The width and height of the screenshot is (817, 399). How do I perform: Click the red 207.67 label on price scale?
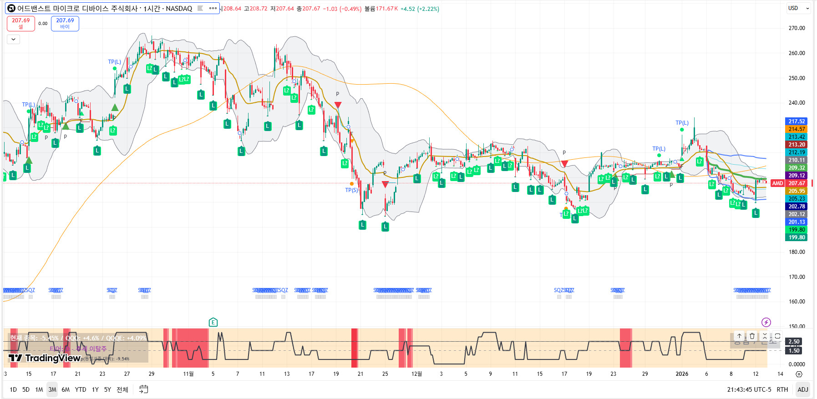[797, 183]
